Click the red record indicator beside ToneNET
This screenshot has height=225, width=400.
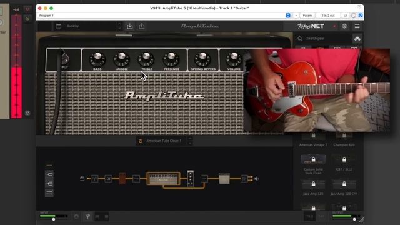[x=334, y=26]
